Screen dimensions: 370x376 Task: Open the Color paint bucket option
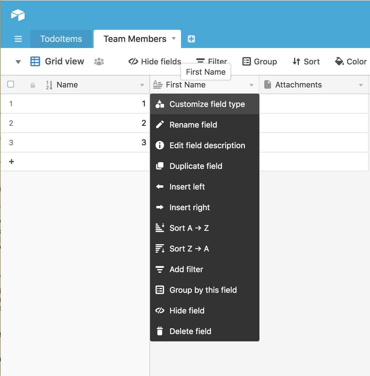point(351,62)
